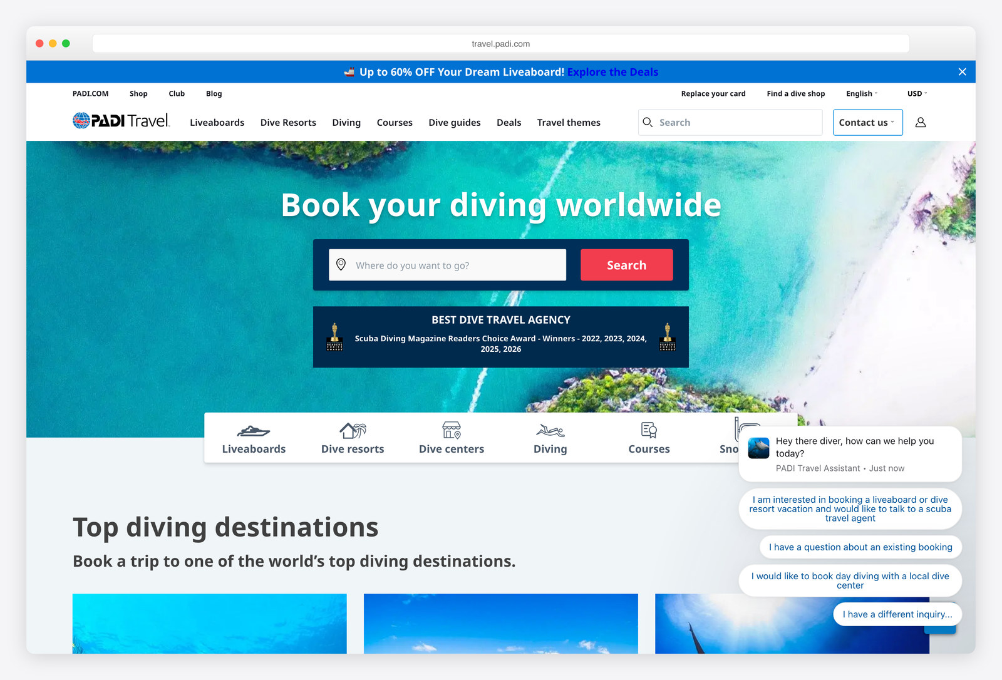Open the Hey there diver chat message

[x=850, y=454]
